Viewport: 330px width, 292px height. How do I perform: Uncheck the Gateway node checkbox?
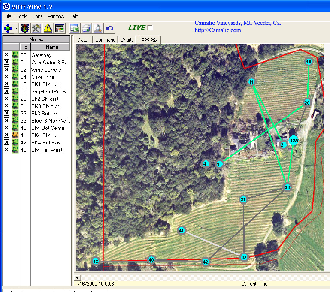pos(6,55)
